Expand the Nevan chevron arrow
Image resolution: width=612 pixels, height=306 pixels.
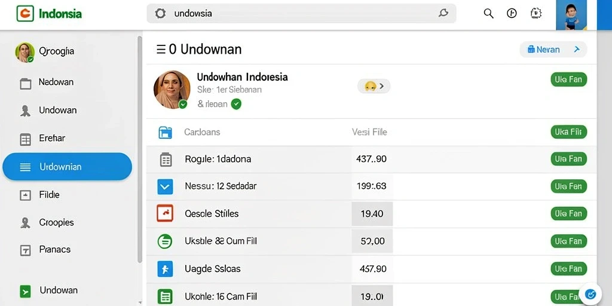pyautogui.click(x=577, y=50)
